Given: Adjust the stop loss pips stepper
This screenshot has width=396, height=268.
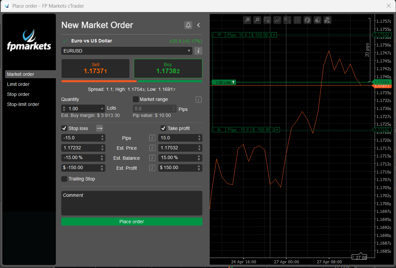Looking at the screenshot, I should point(102,138).
